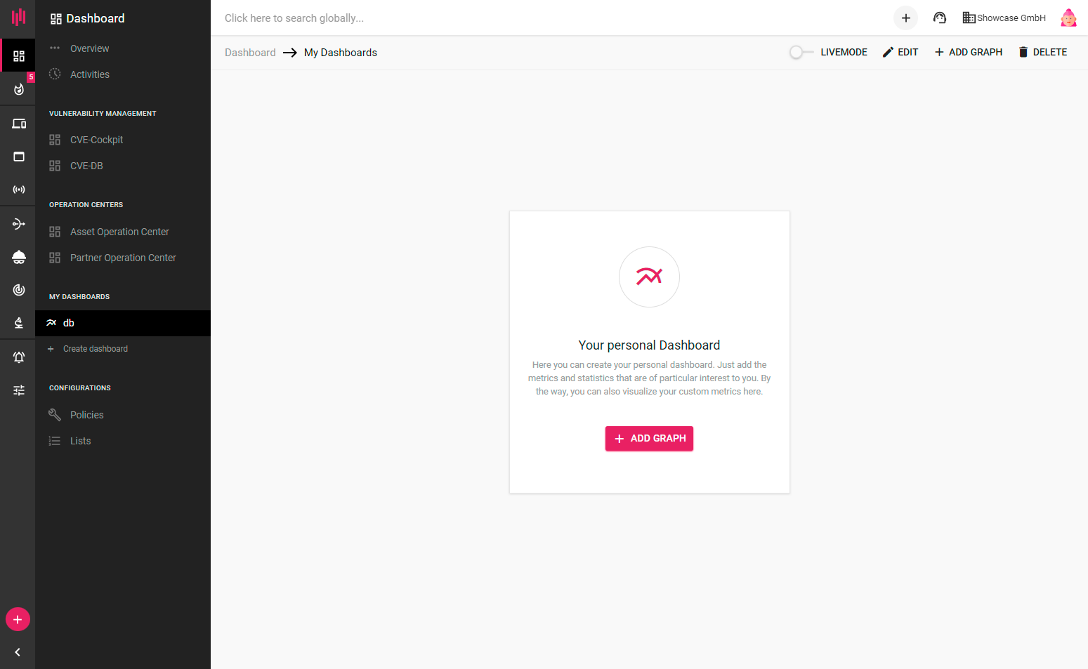Click the support headset icon

click(940, 18)
